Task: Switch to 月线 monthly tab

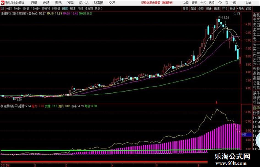Action: [80, 9]
